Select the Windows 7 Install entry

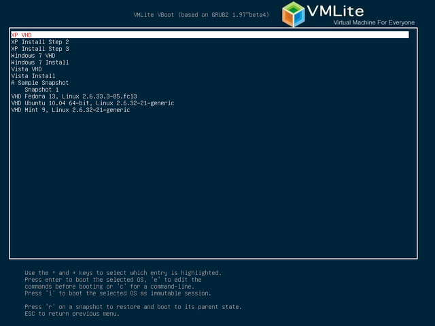40,62
